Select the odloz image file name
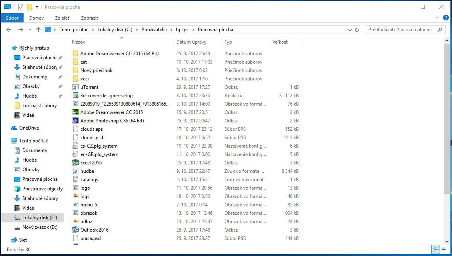Screen dimensions: 452x256 pyautogui.click(x=86, y=222)
